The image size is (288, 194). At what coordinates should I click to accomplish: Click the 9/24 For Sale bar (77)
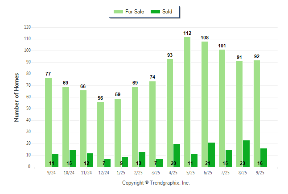tap(48, 122)
